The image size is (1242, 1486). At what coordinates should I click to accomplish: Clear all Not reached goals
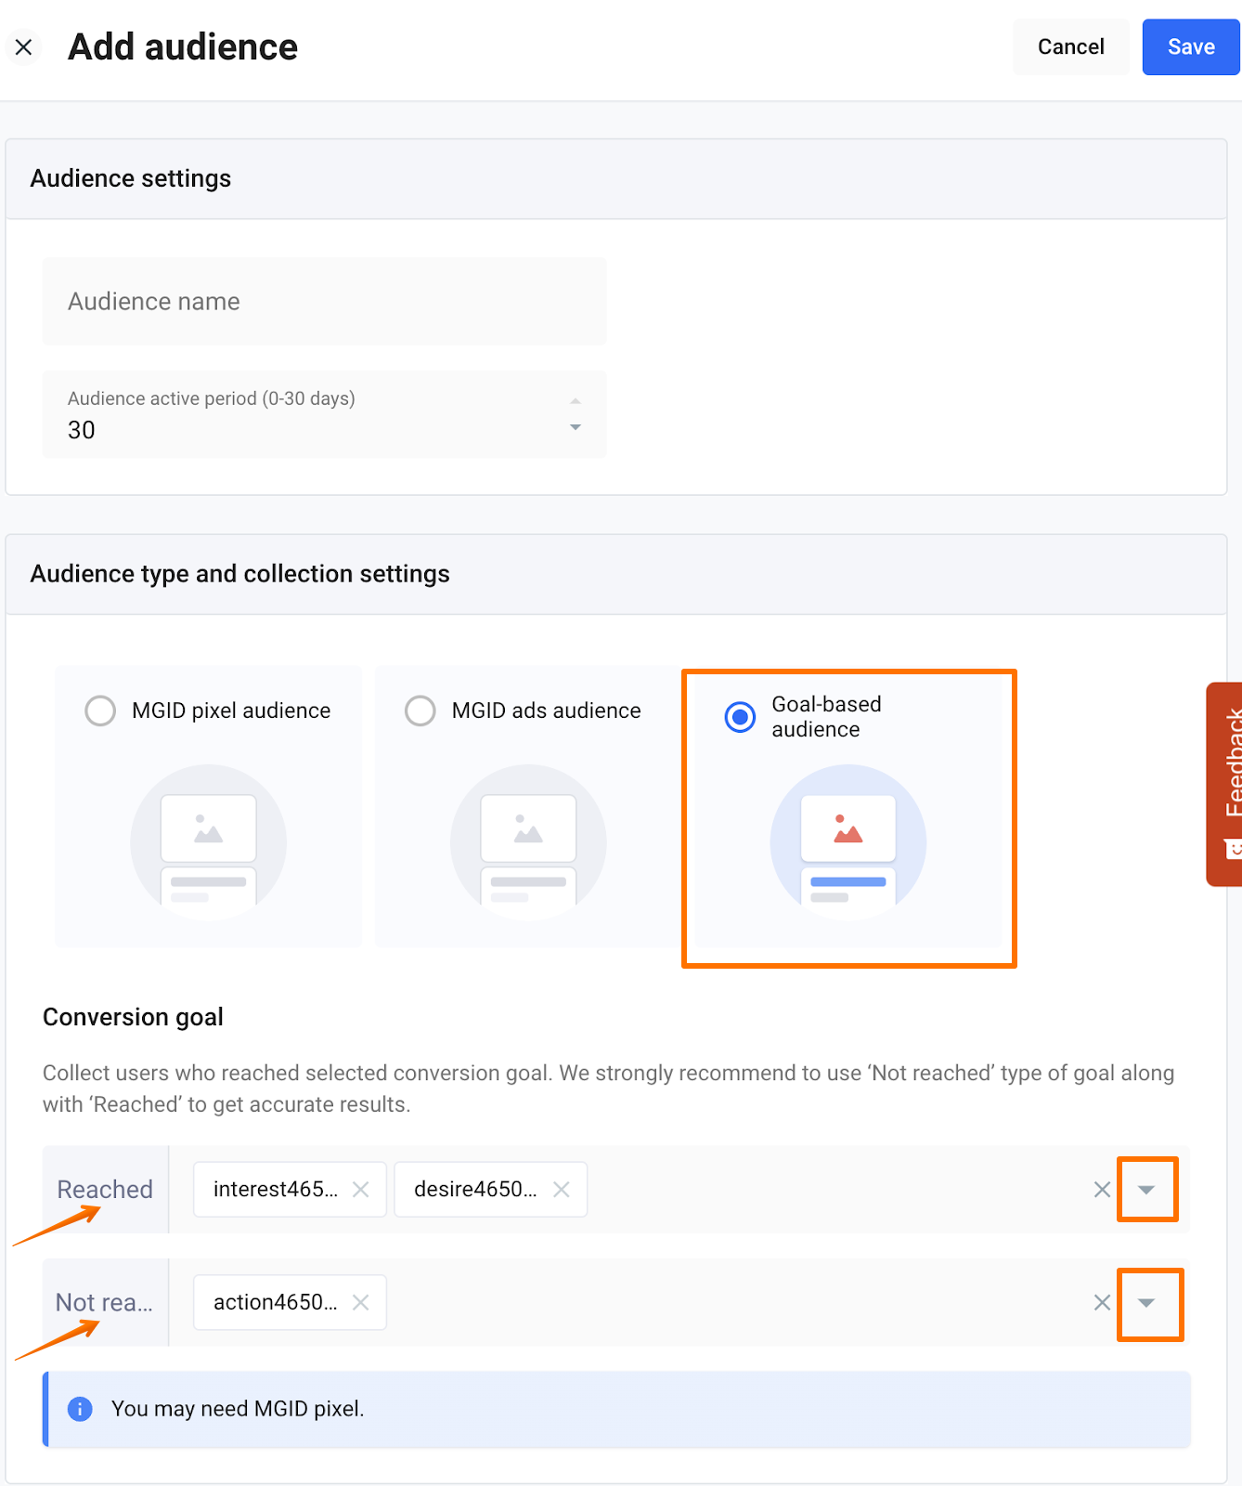click(1102, 1303)
